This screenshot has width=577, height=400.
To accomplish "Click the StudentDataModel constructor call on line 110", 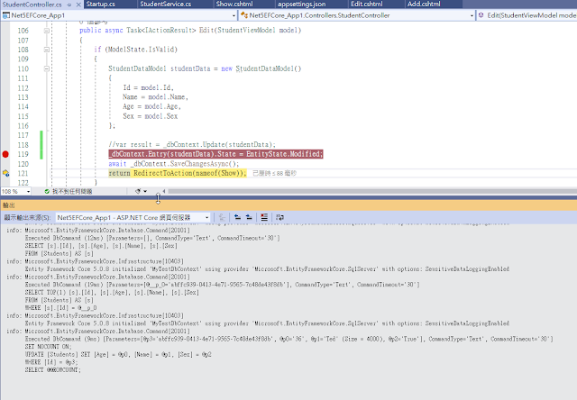I will tap(269, 68).
